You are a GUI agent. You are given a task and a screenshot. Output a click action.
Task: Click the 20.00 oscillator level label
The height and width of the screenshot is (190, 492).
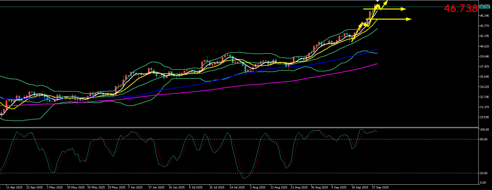pyautogui.click(x=483, y=173)
